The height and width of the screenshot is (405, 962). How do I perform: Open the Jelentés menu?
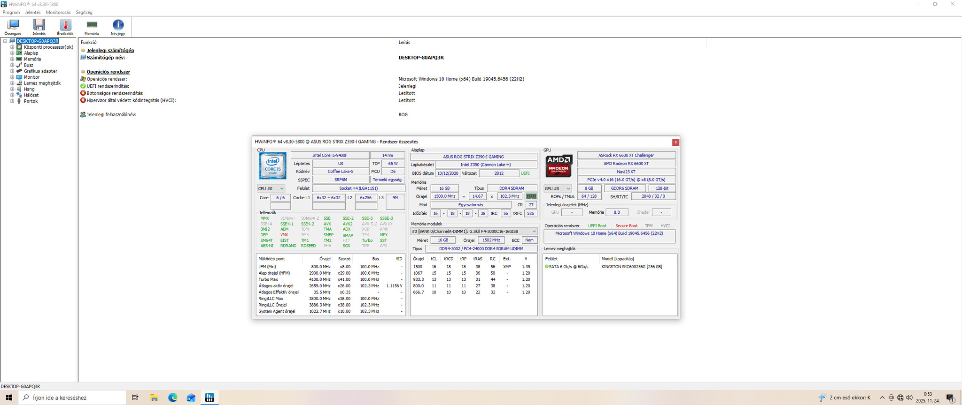(33, 12)
